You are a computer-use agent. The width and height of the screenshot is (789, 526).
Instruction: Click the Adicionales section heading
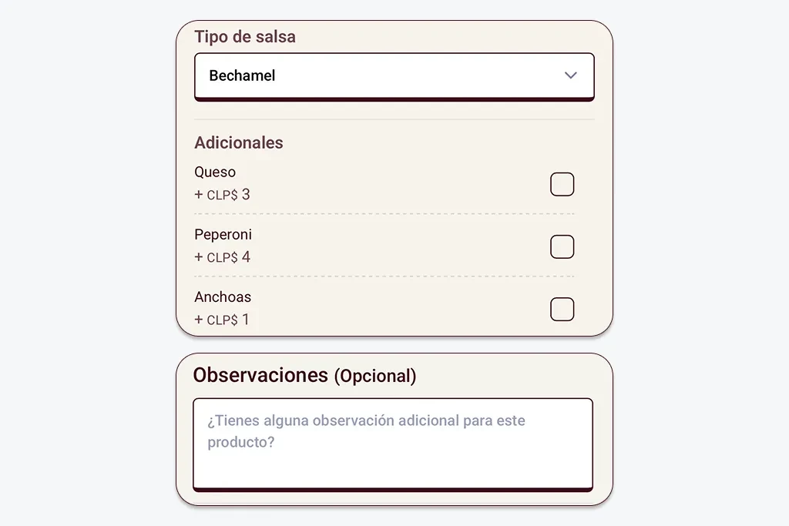click(x=239, y=142)
